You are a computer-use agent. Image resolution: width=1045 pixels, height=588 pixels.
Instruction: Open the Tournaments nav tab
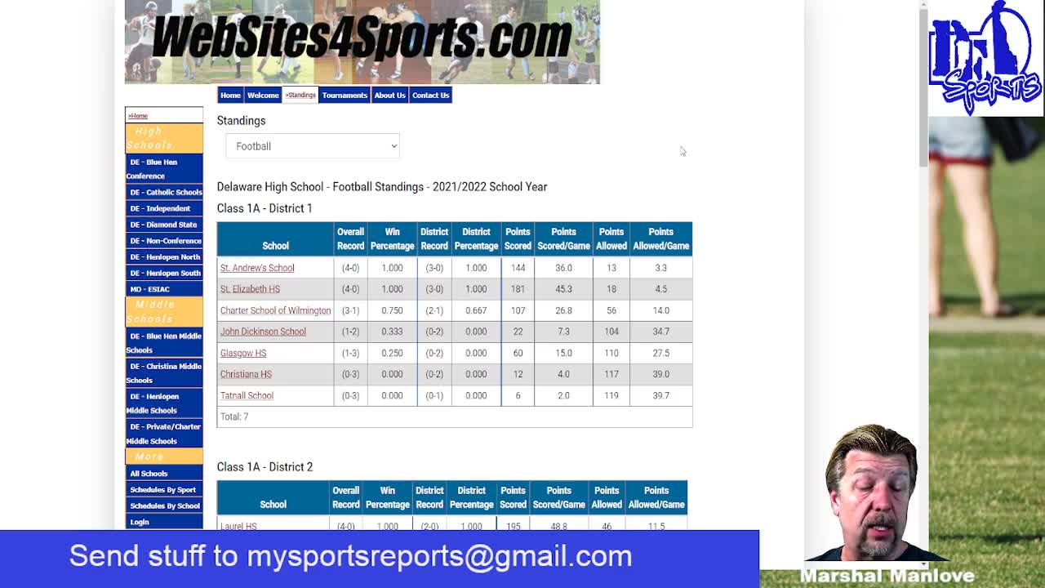pyautogui.click(x=345, y=96)
